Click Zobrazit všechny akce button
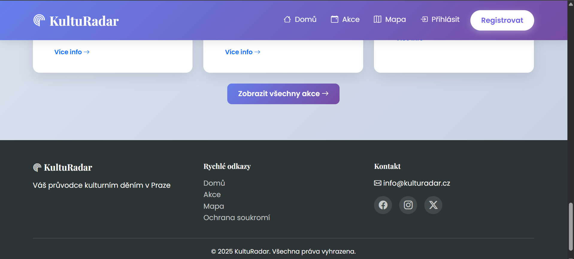574x259 pixels. coord(283,94)
